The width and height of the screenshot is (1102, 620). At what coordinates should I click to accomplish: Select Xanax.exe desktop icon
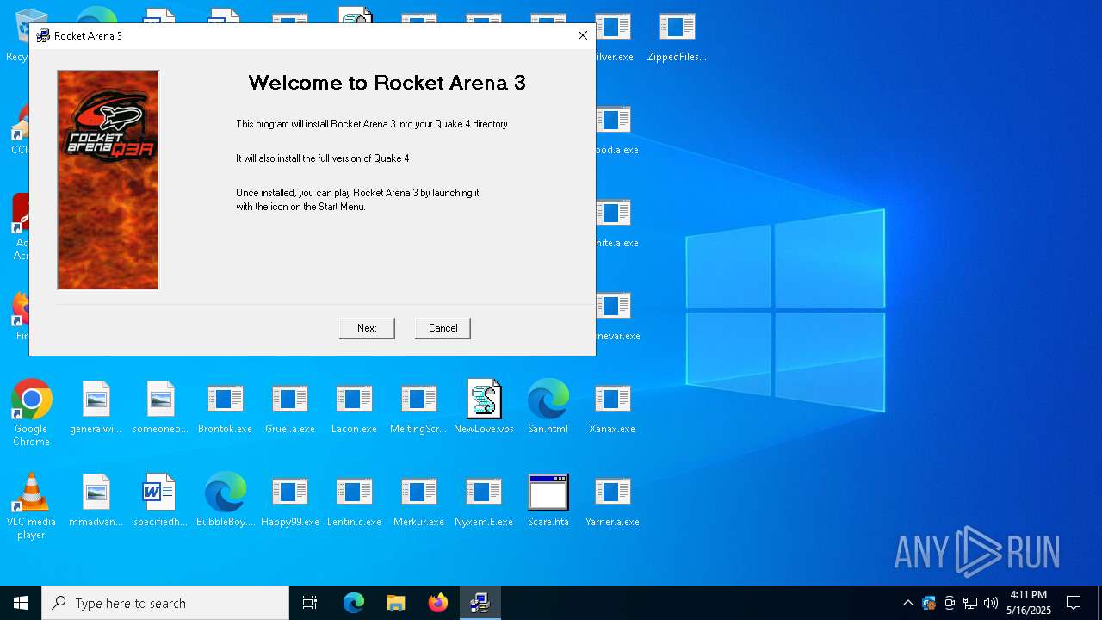[x=612, y=407]
